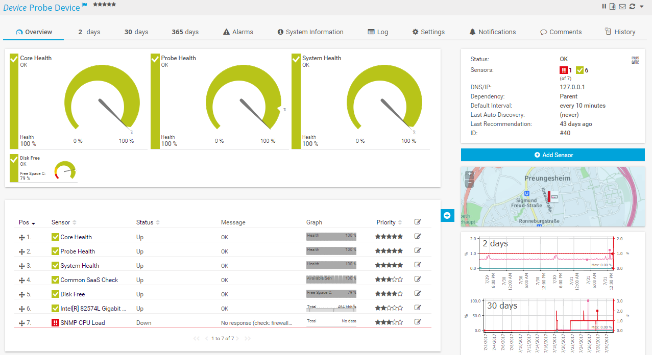652x355 pixels.
Task: Send an email report via the envelope icon
Action: coord(622,6)
